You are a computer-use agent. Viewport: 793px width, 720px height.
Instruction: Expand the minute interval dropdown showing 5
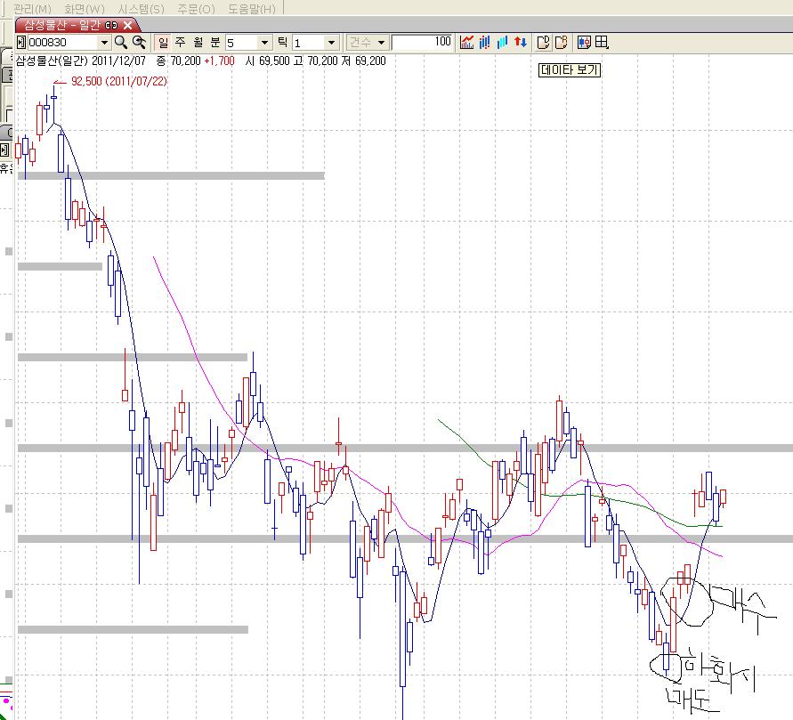(x=264, y=42)
